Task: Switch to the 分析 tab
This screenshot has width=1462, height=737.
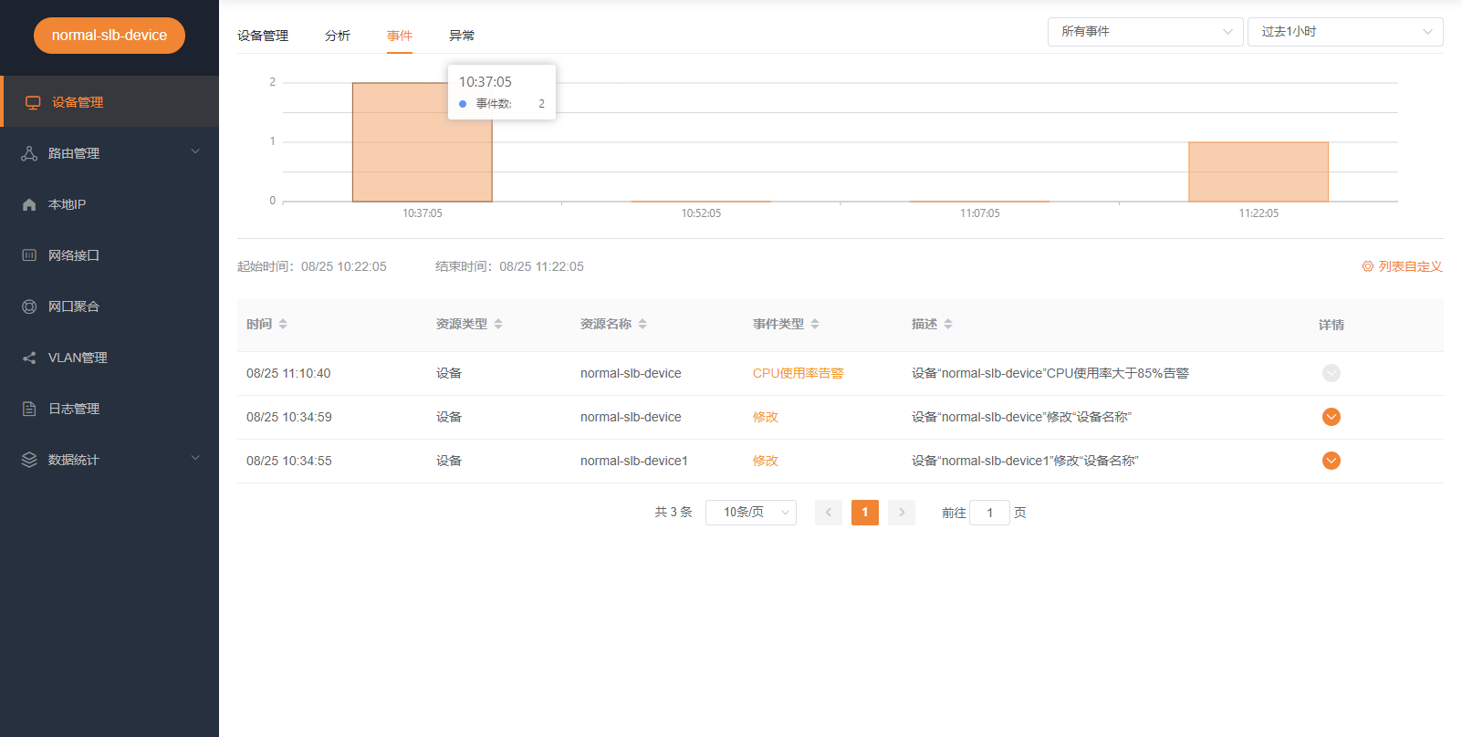Action: pyautogui.click(x=338, y=36)
